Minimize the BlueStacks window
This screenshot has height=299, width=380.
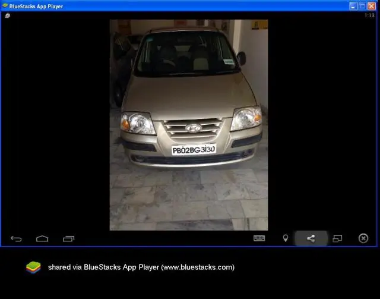(x=353, y=6)
